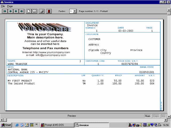
Task: Click the date 03-03-2003
Action: pyautogui.click(x=126, y=31)
